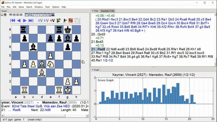
Task: Click the white bishop on d3
Action: coord(42,73)
